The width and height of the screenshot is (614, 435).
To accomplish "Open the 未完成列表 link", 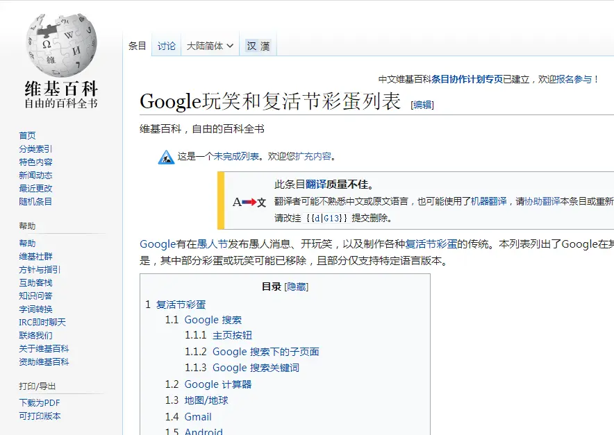I will pos(236,157).
